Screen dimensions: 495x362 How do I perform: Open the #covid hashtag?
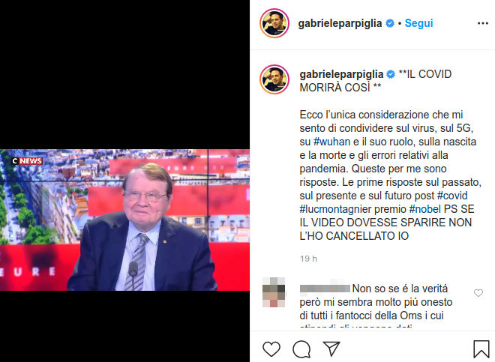[x=452, y=196]
